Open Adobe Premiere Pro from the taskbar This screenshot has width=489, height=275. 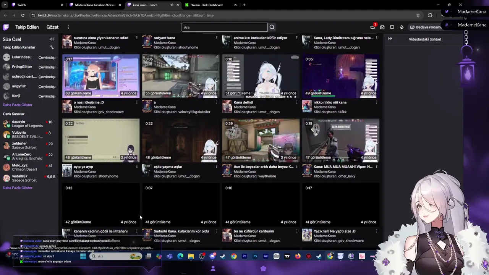[244, 256]
